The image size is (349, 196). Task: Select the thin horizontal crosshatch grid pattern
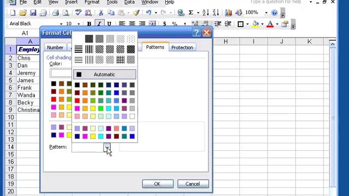(x=121, y=59)
